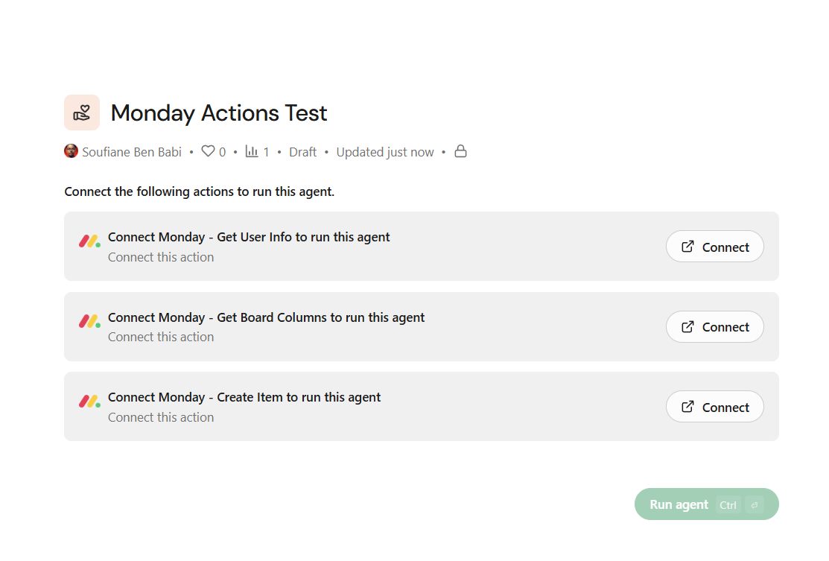Like the agent with the heart icon
The width and height of the screenshot is (829, 561).
(x=208, y=151)
